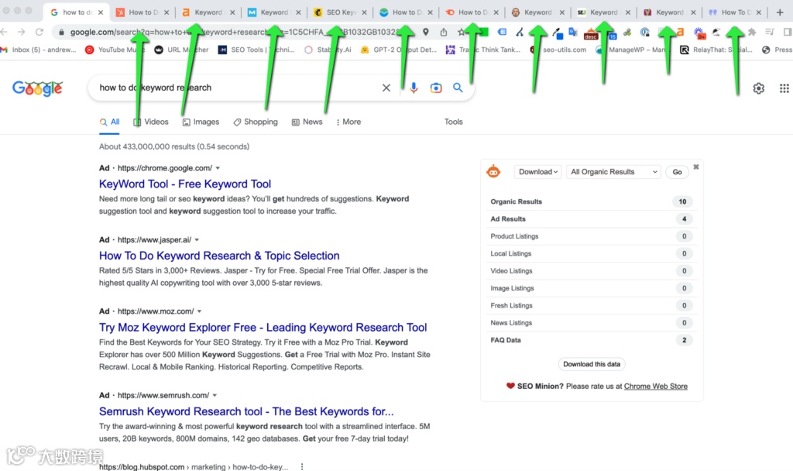793x471 pixels.
Task: Click the extension icon with 9+ badge
Action: [x=699, y=33]
